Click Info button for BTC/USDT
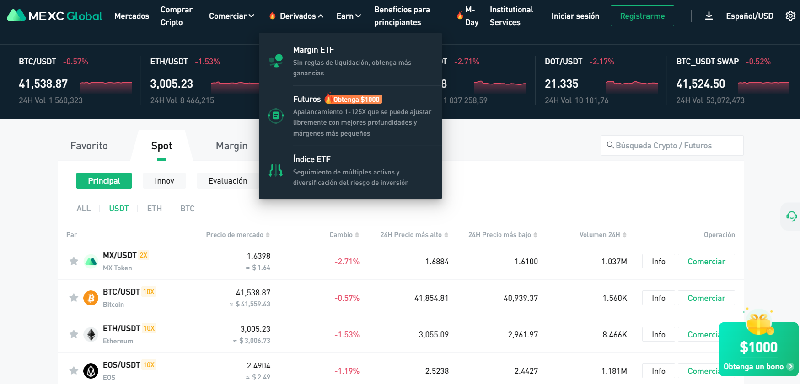Viewport: 800px width, 384px height. pyautogui.click(x=659, y=298)
